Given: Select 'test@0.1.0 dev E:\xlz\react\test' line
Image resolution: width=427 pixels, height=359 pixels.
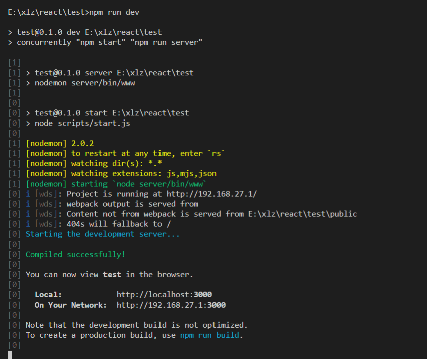Looking at the screenshot, I should point(89,32).
